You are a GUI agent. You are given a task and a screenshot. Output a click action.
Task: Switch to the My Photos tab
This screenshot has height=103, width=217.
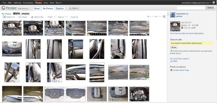point(48,8)
